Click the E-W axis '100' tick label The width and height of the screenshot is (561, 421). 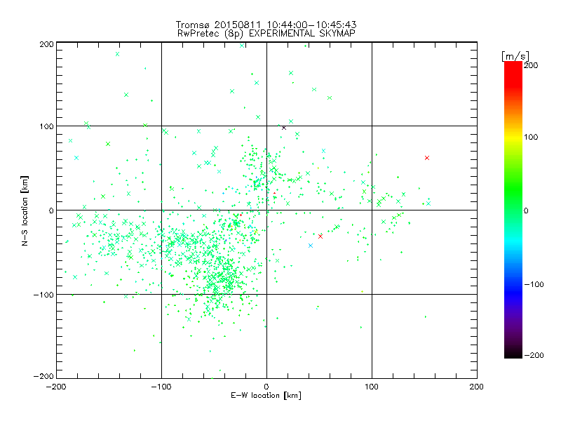(372, 387)
